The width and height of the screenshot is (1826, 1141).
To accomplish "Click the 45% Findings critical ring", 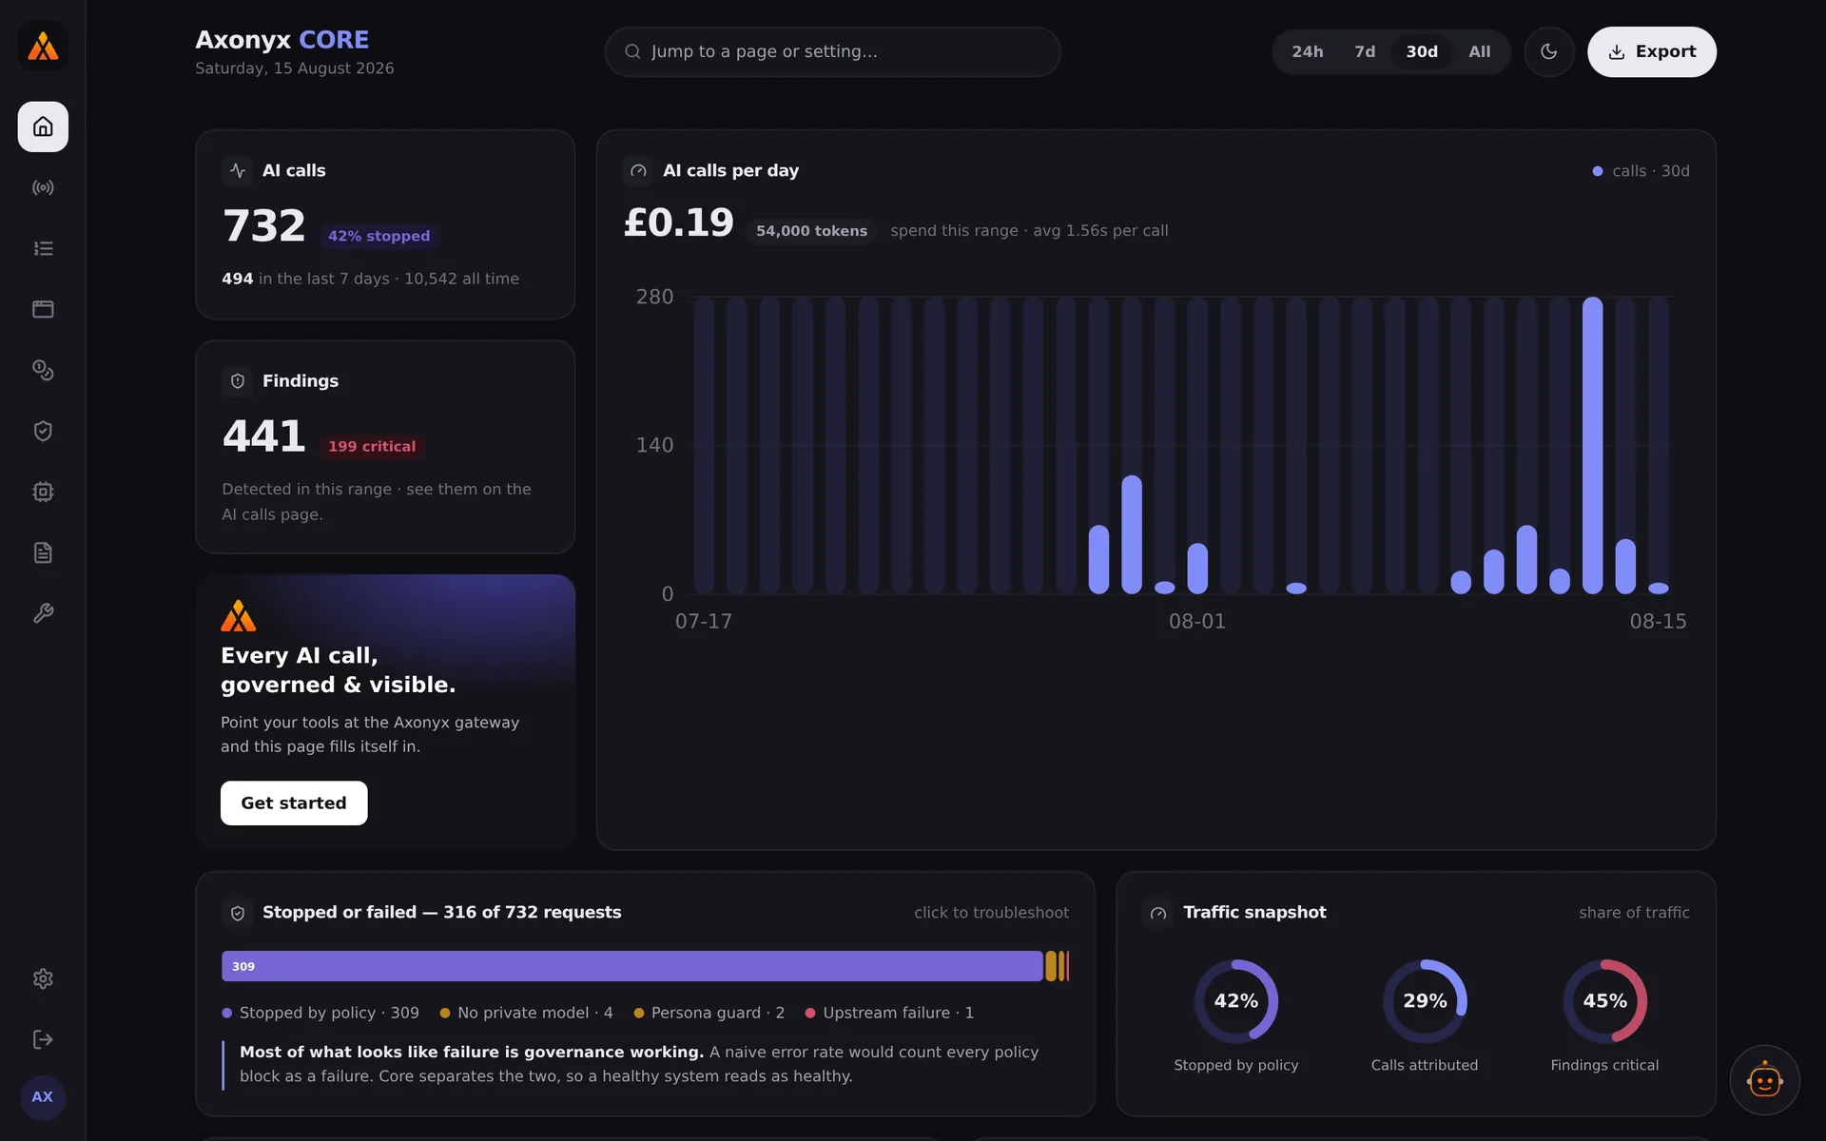I will (1604, 1001).
